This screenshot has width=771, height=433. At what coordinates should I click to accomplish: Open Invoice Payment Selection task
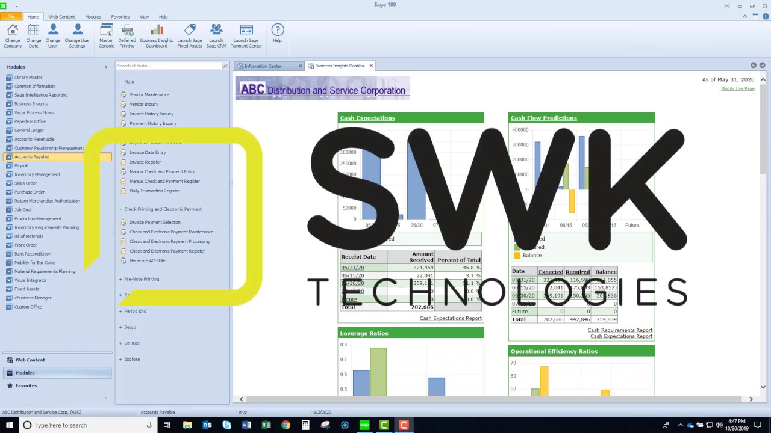coord(155,222)
